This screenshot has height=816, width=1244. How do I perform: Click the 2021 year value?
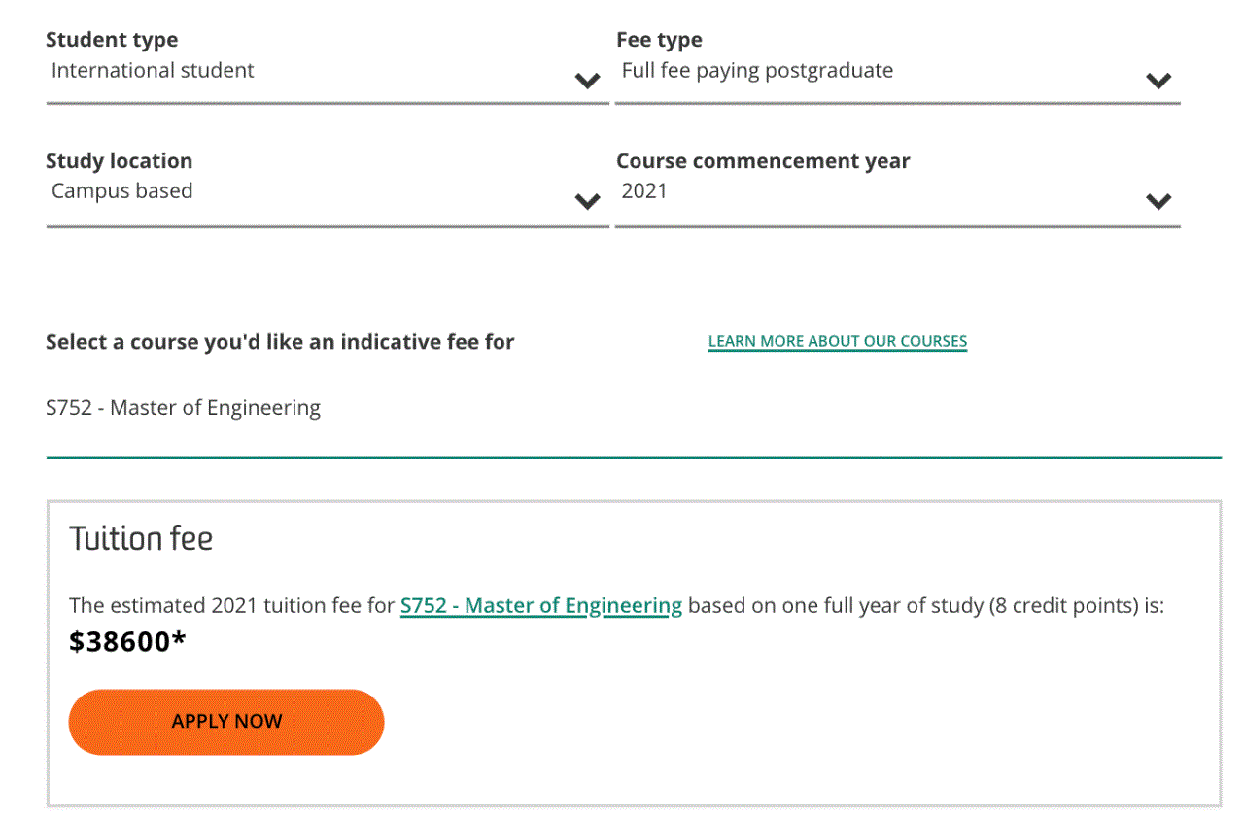643,191
